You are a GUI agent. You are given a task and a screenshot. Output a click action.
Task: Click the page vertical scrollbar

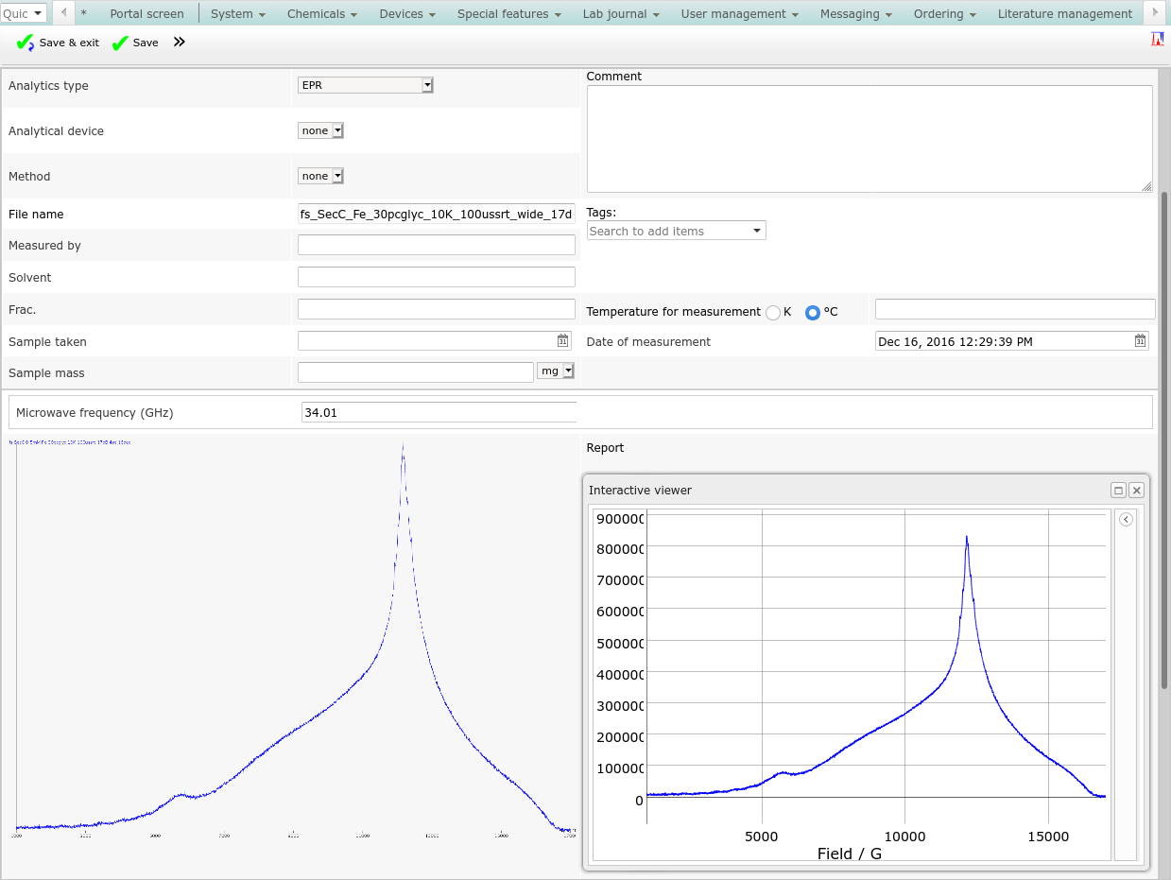1164,378
